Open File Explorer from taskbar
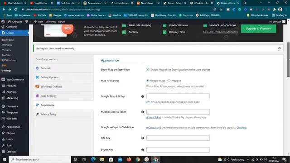This screenshot has height=163, width=290. 102,159
